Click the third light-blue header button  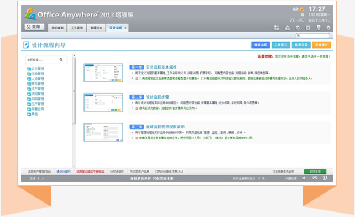click(301, 45)
